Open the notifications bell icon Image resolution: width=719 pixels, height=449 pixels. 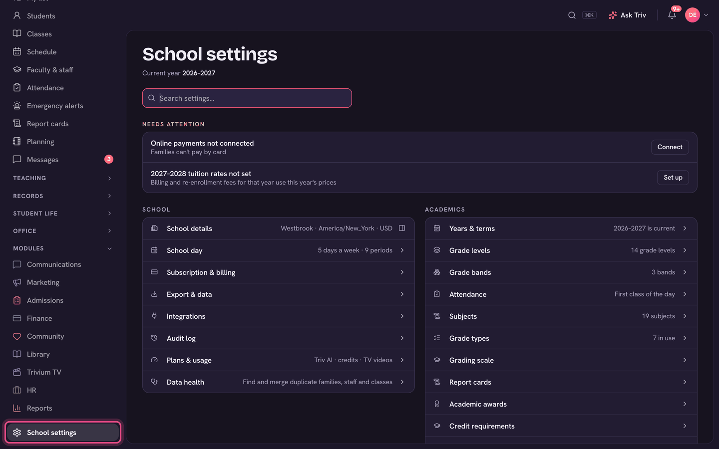pos(672,15)
